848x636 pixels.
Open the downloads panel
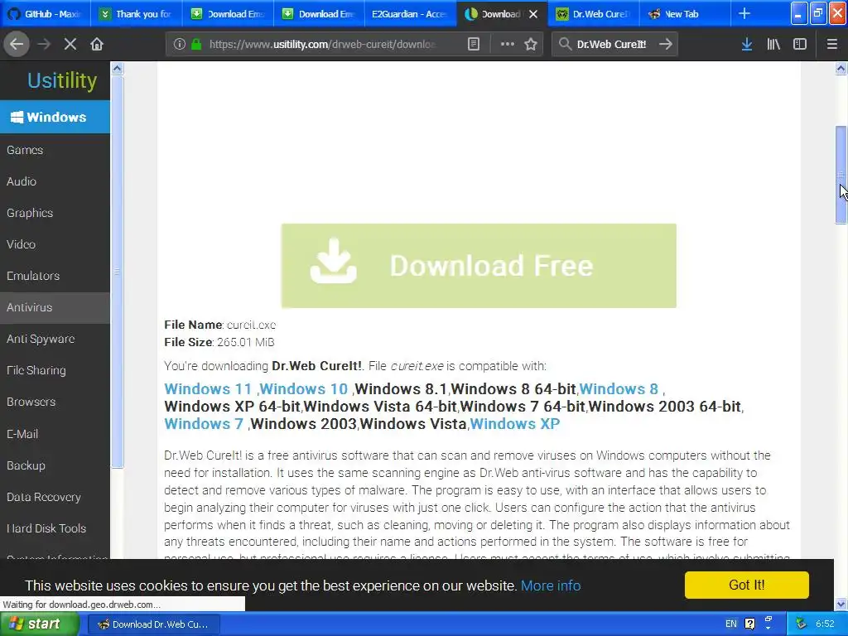[x=747, y=45]
